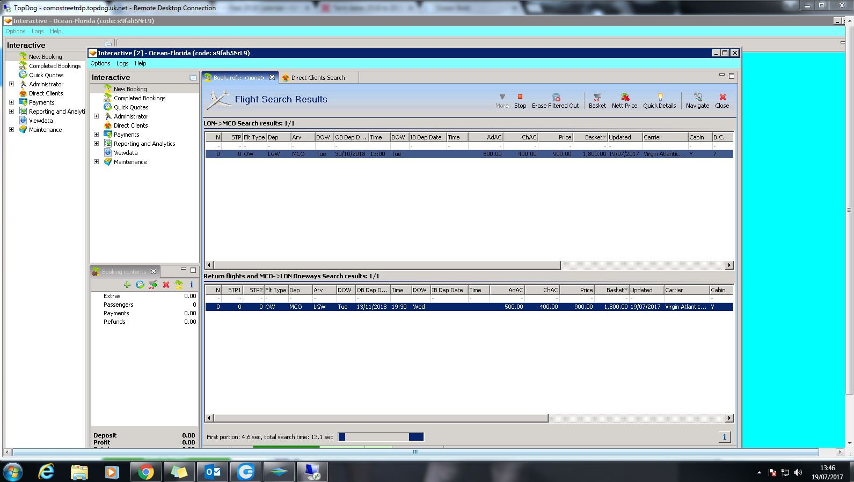Open Quick Quotes in background Interactive window
This screenshot has width=854, height=482.
click(46, 75)
